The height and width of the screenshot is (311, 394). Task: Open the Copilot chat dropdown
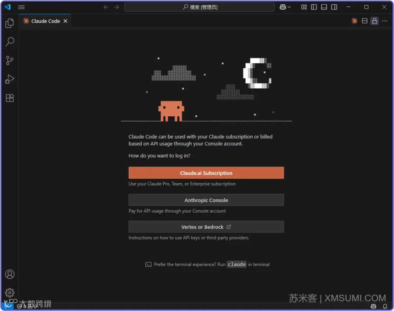coord(285,7)
